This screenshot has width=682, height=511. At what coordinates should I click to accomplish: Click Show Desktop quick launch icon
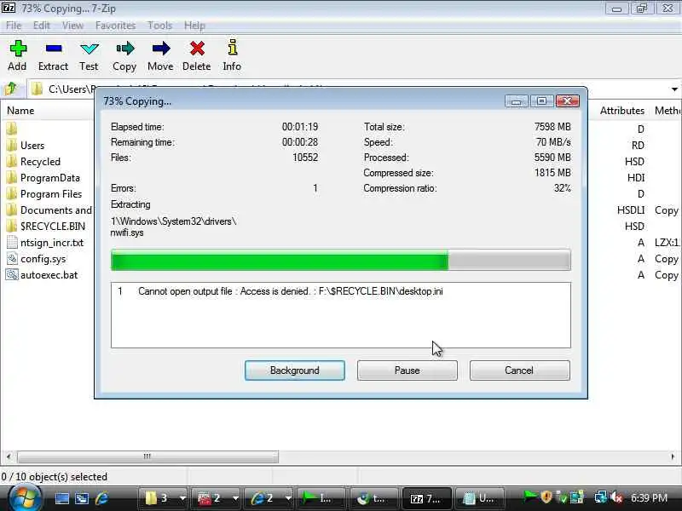point(61,498)
